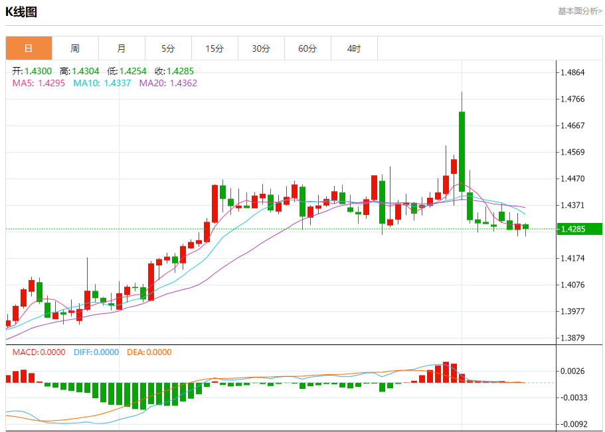Click the 1.4174 price axis label
The height and width of the screenshot is (432, 605).
click(572, 258)
